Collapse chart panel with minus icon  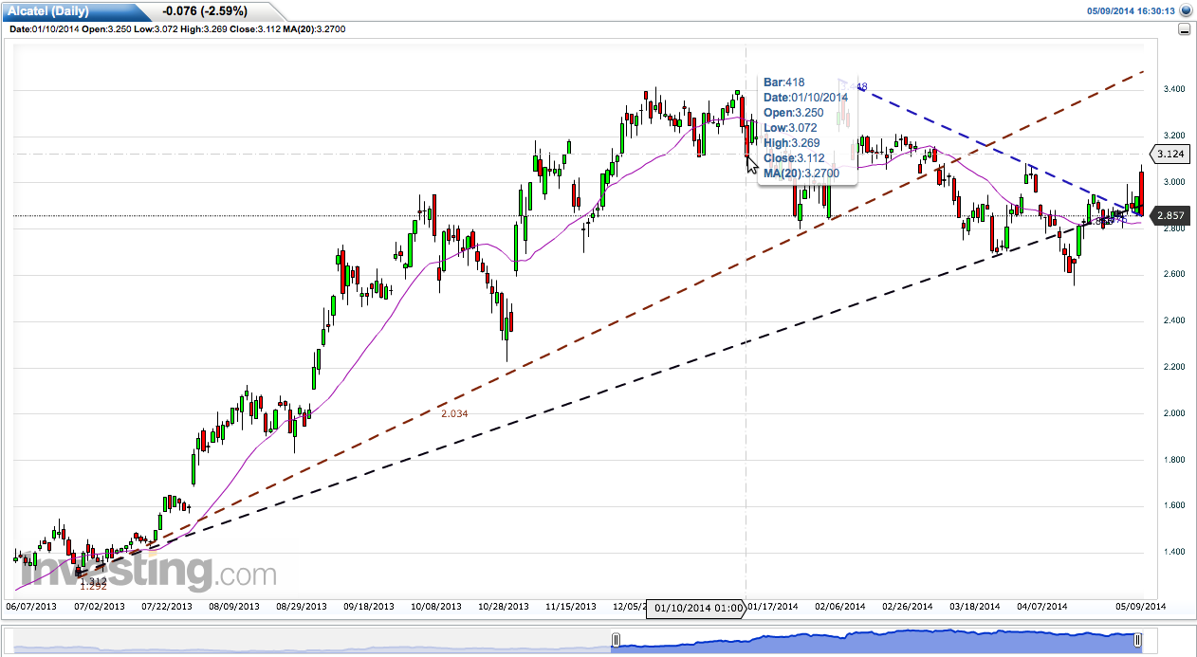click(x=1184, y=29)
